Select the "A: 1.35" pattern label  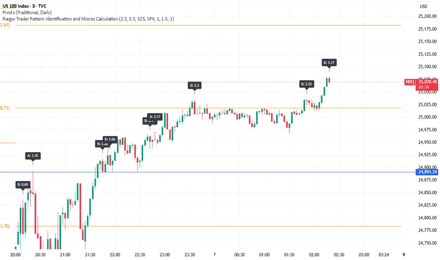33,155
